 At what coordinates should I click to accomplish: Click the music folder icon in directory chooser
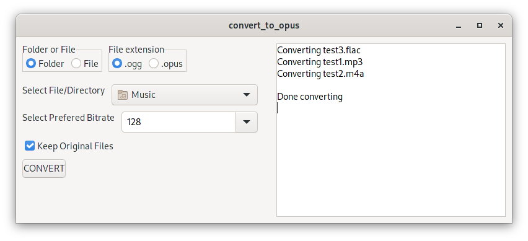point(122,95)
